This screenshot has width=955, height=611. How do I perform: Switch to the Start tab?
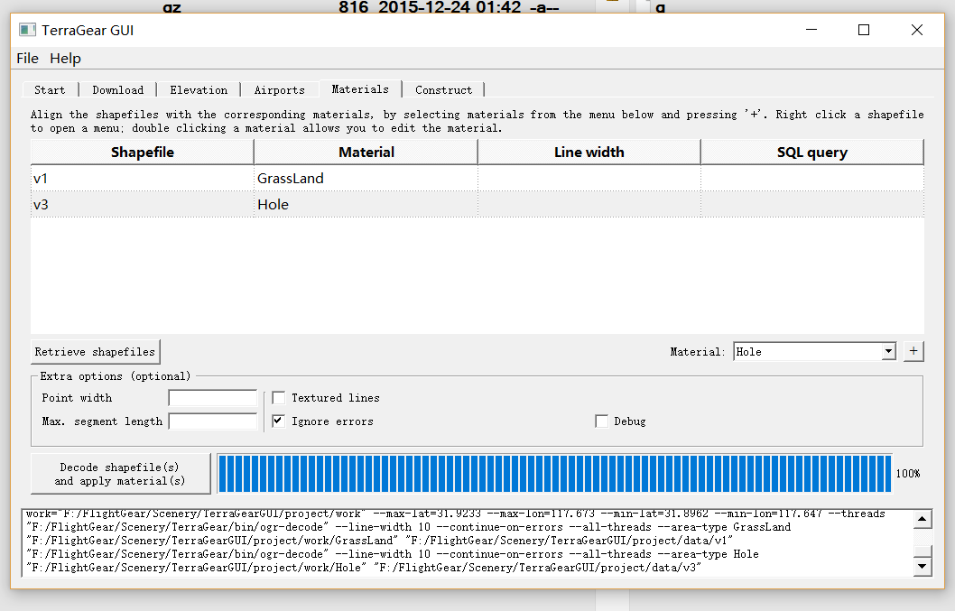click(50, 90)
